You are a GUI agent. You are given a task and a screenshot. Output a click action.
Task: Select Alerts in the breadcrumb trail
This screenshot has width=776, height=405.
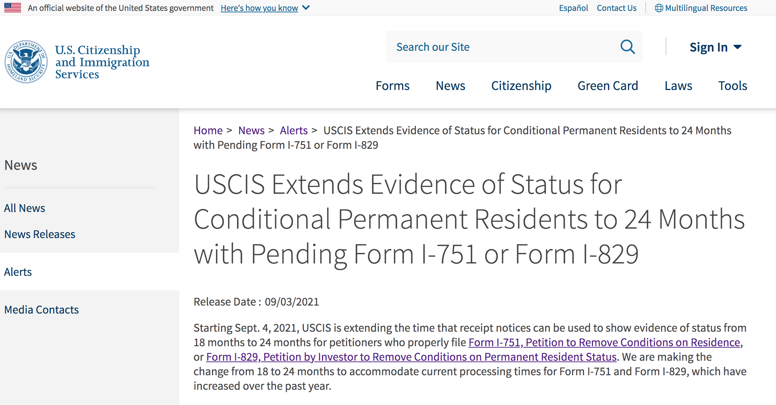[x=294, y=130]
